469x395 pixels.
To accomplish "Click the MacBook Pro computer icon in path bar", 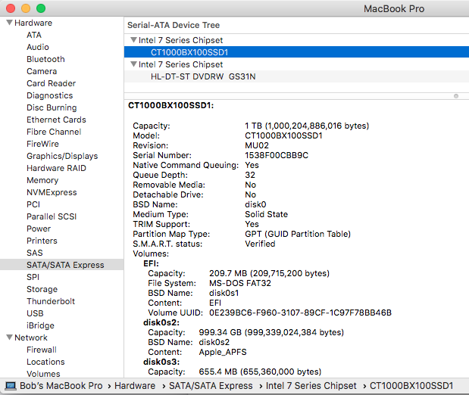I will coord(11,386).
